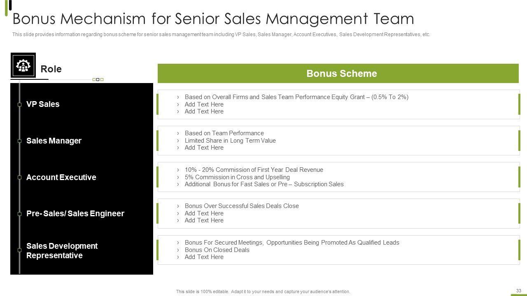Select the Equity Grant bullet for VP Sales

(296, 97)
